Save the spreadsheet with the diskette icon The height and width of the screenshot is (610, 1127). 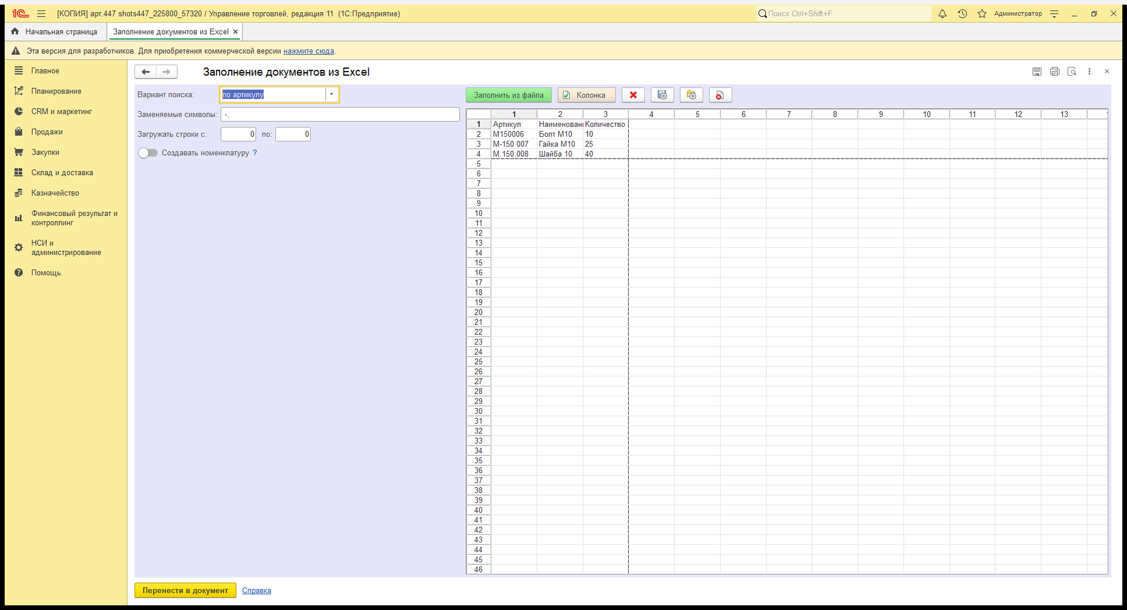coord(1037,72)
